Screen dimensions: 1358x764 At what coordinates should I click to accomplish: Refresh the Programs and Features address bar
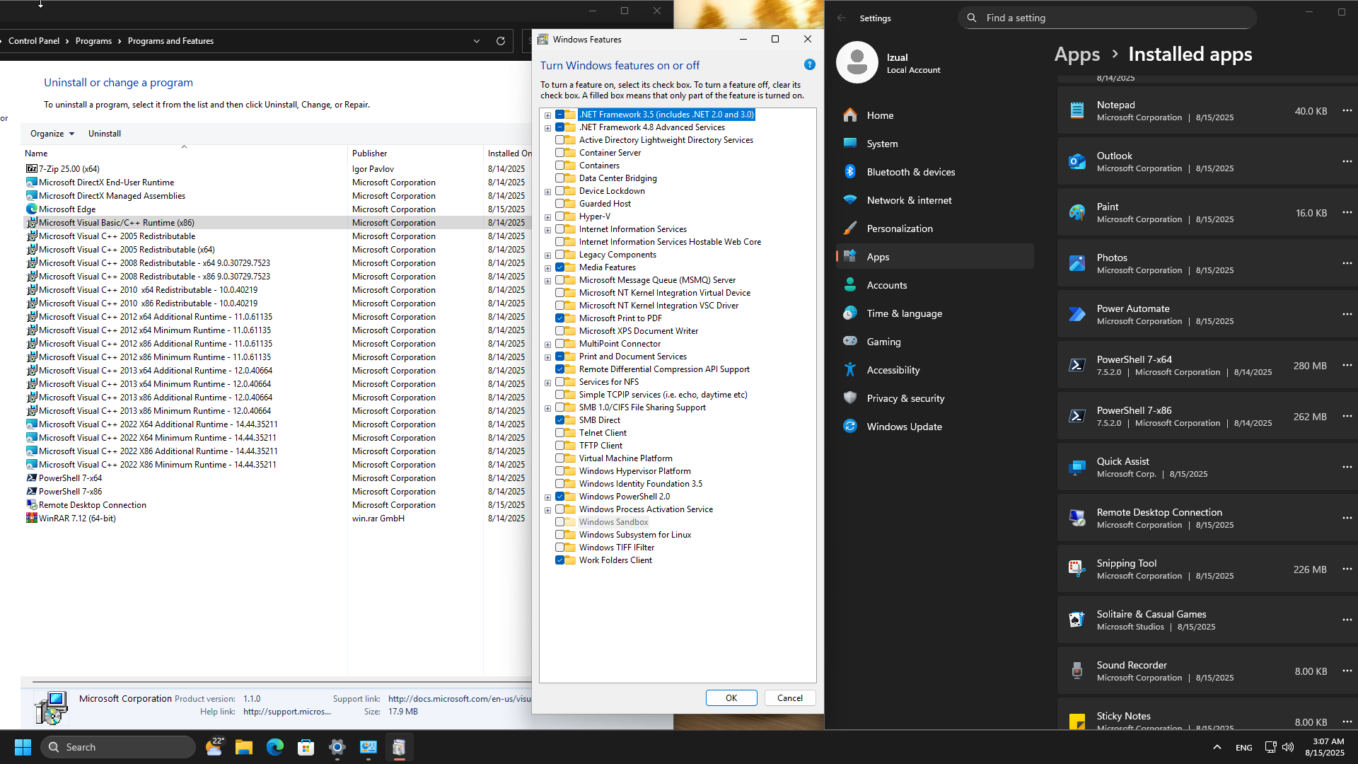[501, 41]
